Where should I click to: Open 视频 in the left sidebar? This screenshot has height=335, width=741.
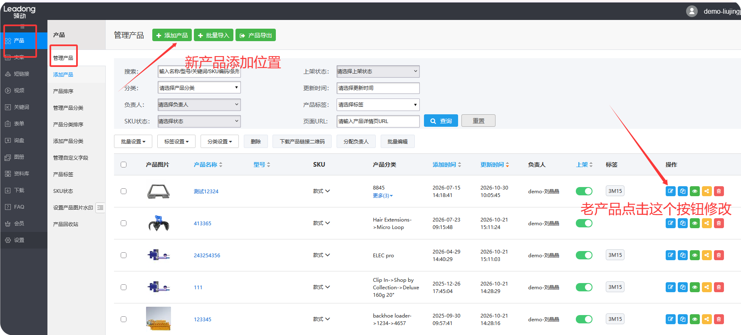19,91
